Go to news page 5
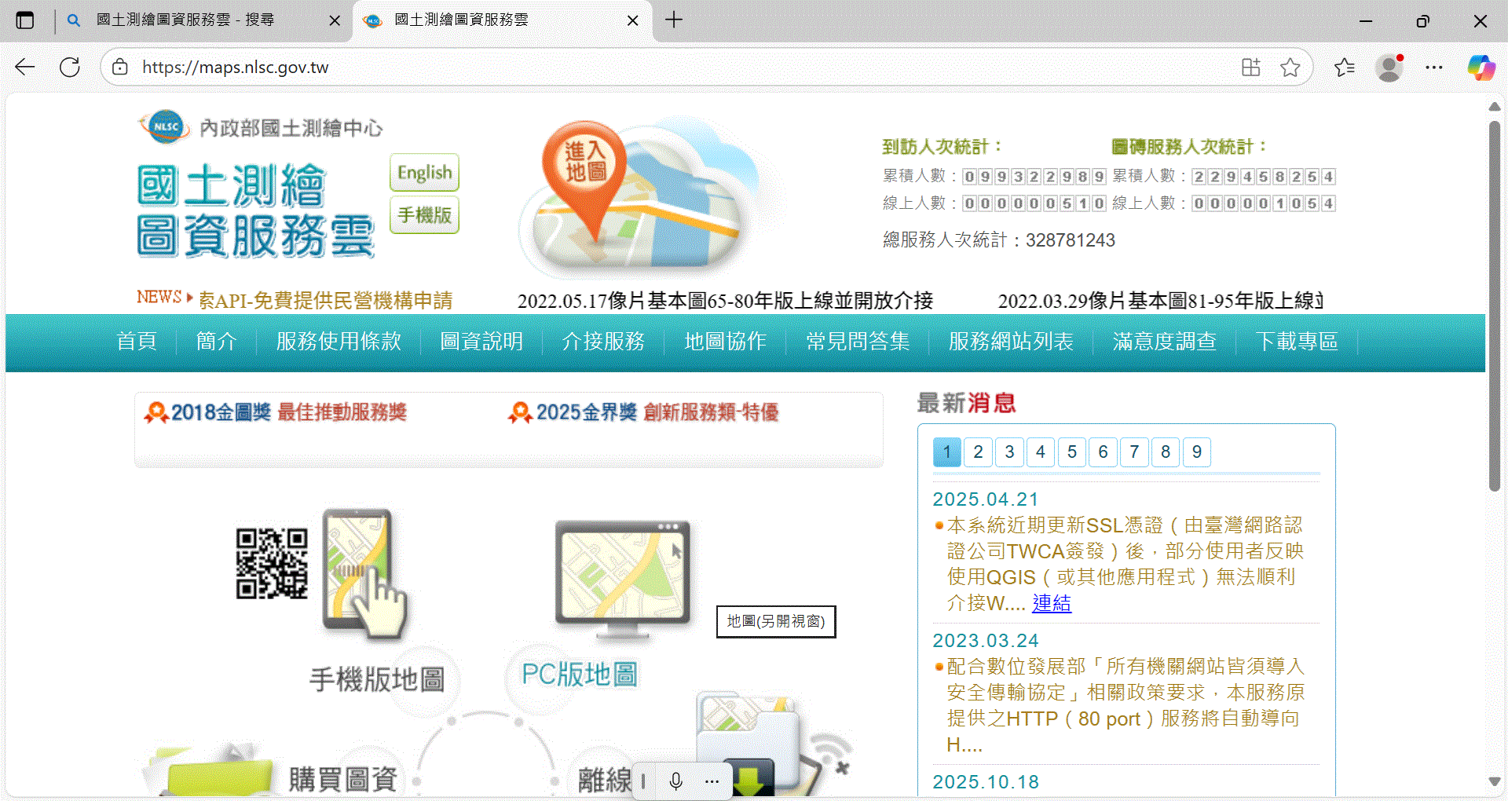The image size is (1508, 801). tap(1071, 452)
